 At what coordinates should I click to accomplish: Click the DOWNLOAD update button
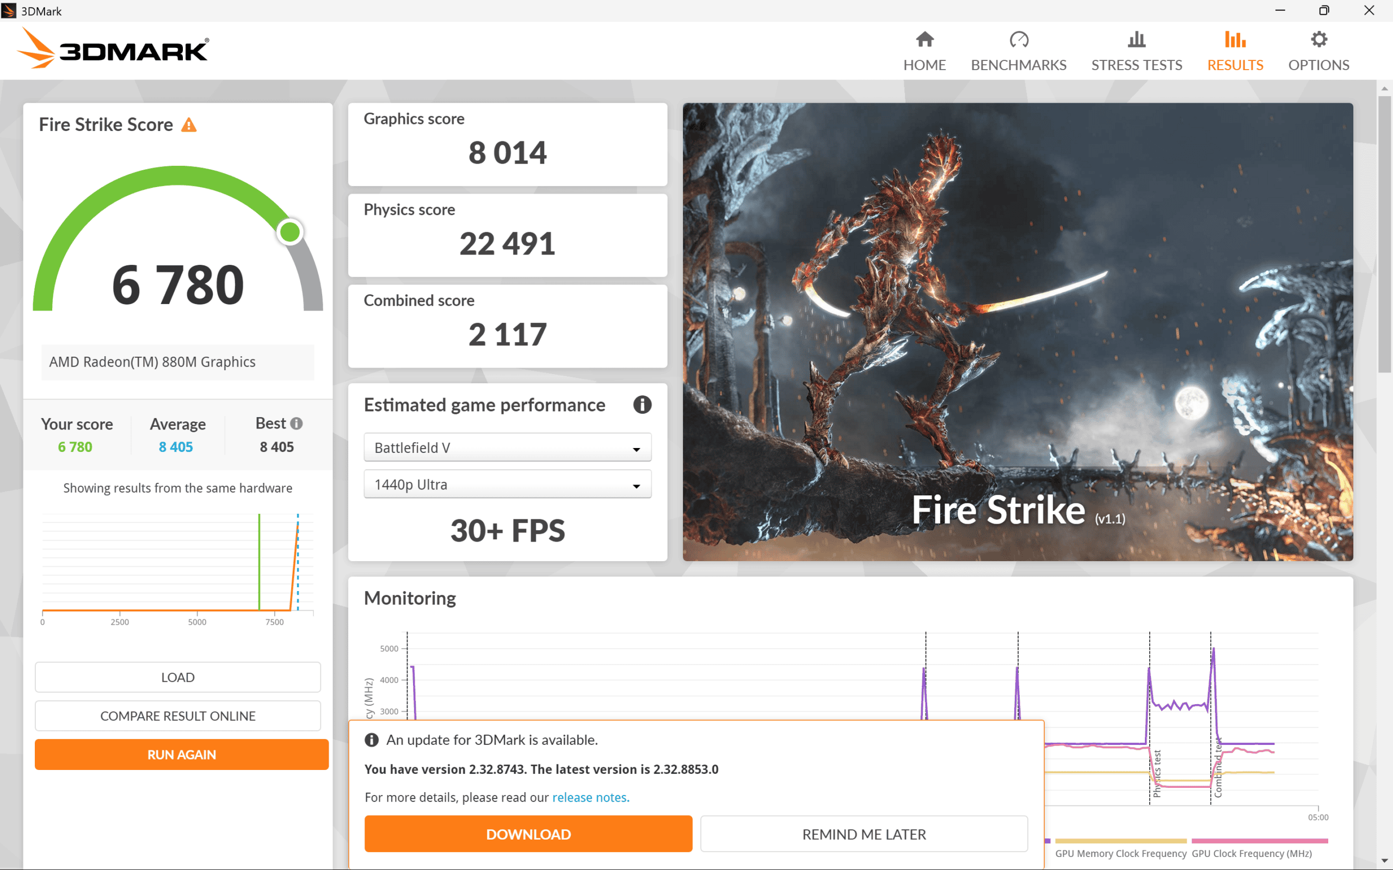[x=528, y=834]
